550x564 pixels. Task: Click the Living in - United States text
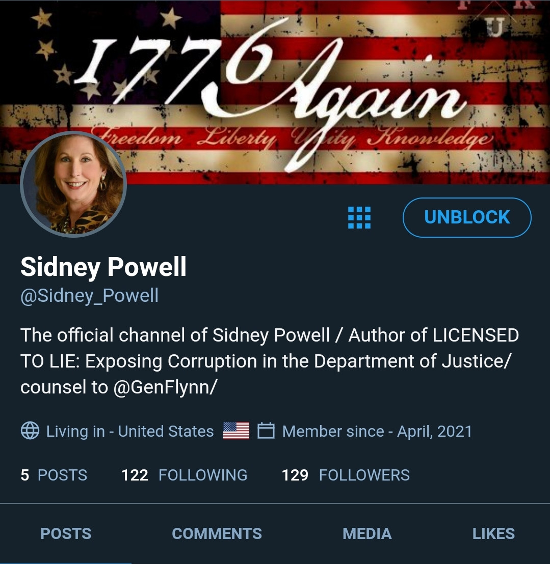point(130,431)
